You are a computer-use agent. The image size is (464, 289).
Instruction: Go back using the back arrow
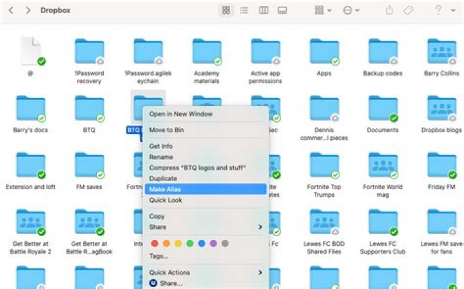tap(11, 10)
